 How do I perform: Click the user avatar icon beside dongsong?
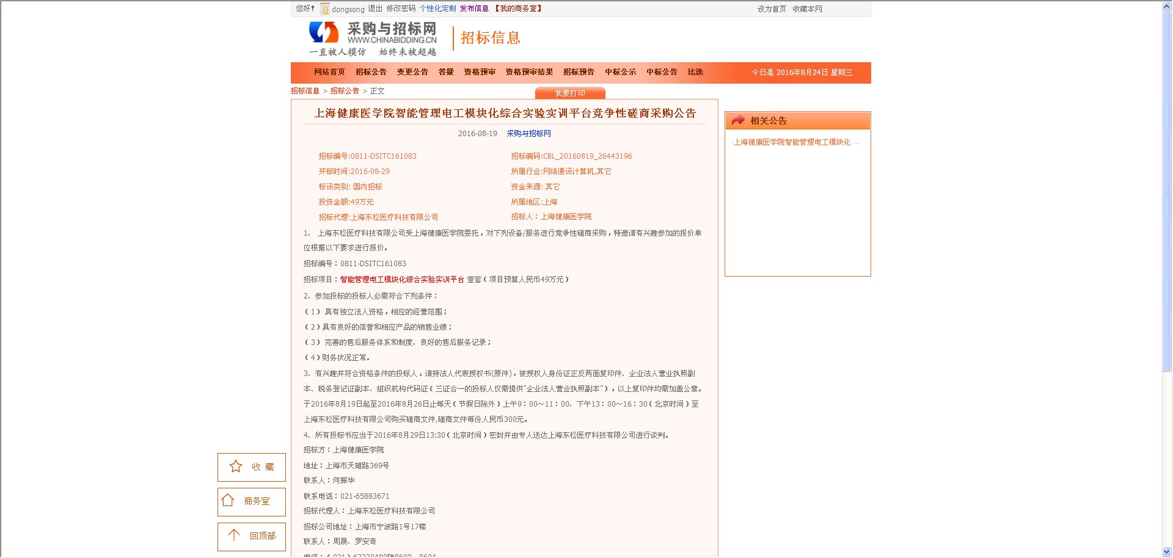[325, 9]
